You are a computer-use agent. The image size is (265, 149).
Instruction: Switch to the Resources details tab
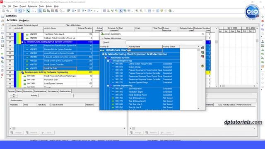[28, 91]
